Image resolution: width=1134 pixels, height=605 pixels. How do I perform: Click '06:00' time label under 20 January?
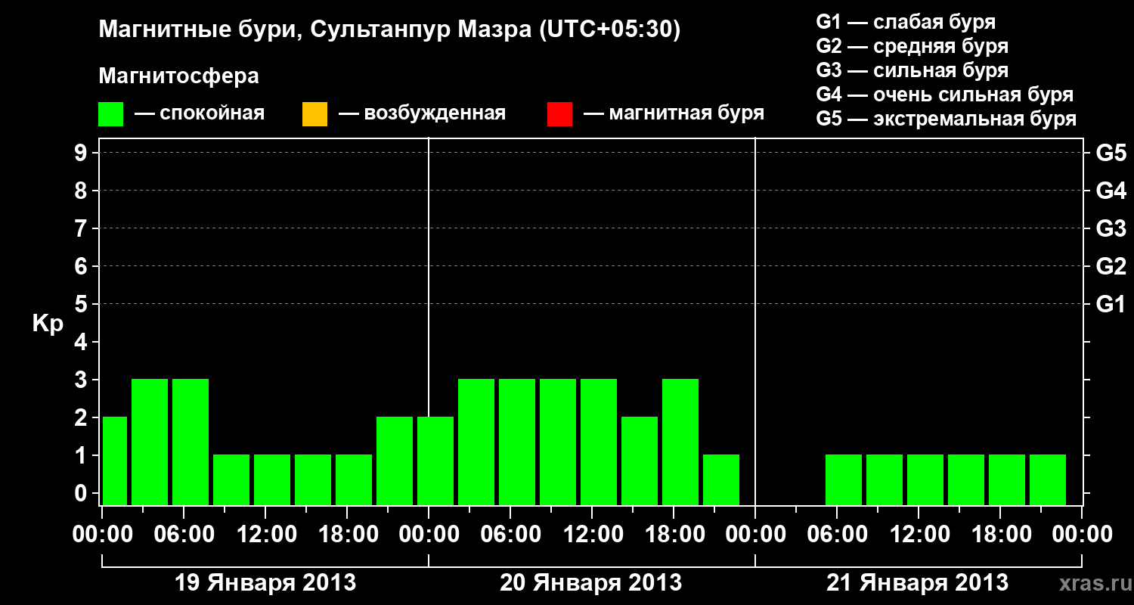tap(510, 534)
